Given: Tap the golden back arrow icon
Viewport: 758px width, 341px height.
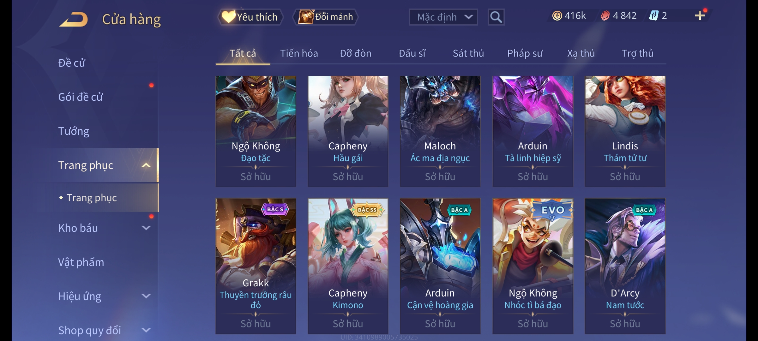Looking at the screenshot, I should coord(74,19).
